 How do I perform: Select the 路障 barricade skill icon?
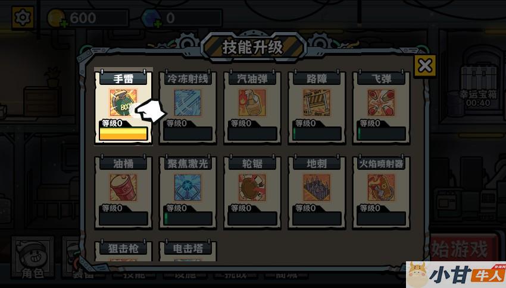(317, 103)
